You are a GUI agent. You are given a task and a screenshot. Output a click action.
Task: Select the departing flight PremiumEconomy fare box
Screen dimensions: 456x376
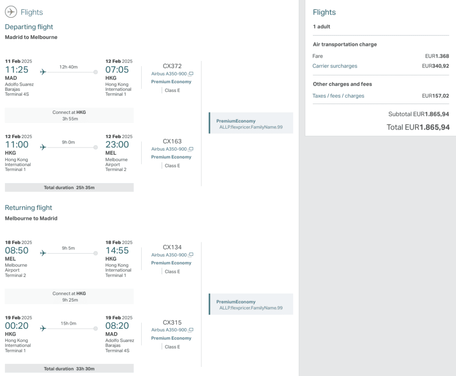(251, 123)
